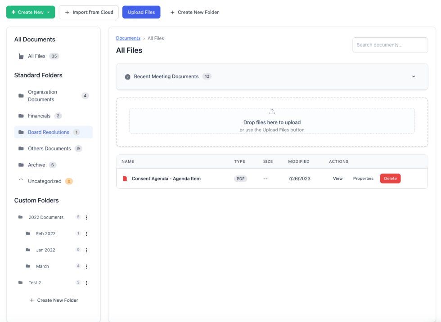Click the Board Resolutions folder icon

point(21,132)
